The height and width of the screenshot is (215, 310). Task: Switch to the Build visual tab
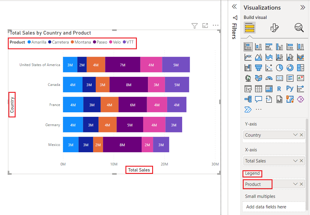249,28
